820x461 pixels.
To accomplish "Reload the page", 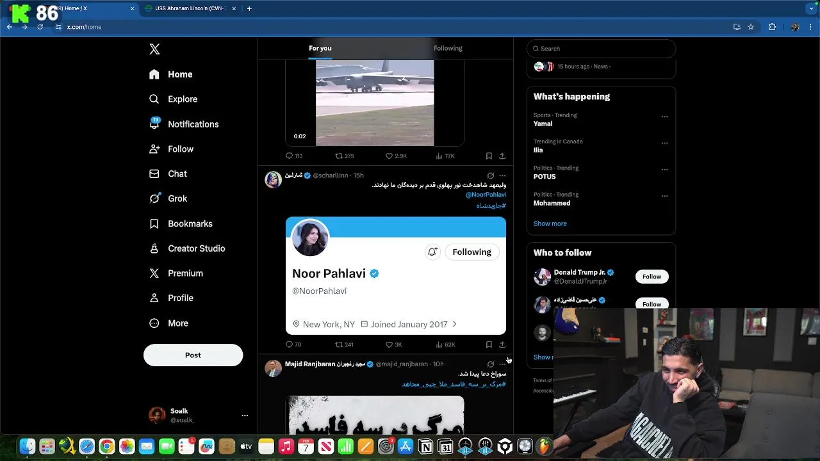I will (x=40, y=27).
